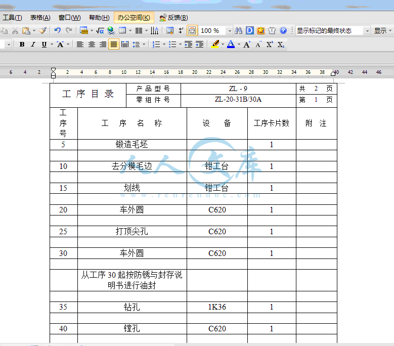Click the blue D dictionary icon
This screenshot has width=394, height=346.
pos(250,31)
